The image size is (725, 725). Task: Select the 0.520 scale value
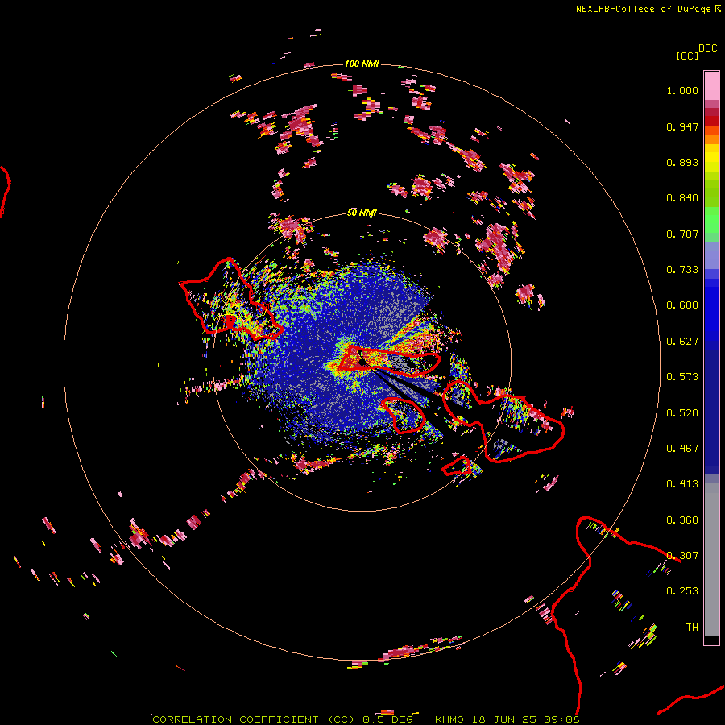pos(682,412)
